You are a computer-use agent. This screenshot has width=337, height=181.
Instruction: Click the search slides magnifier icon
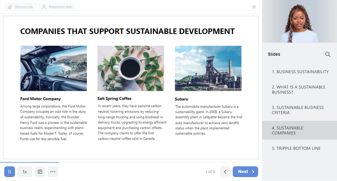328,54
